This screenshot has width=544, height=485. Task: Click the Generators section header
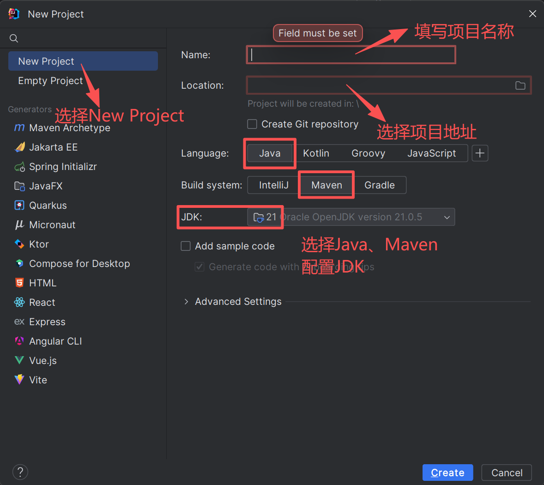pyautogui.click(x=30, y=109)
